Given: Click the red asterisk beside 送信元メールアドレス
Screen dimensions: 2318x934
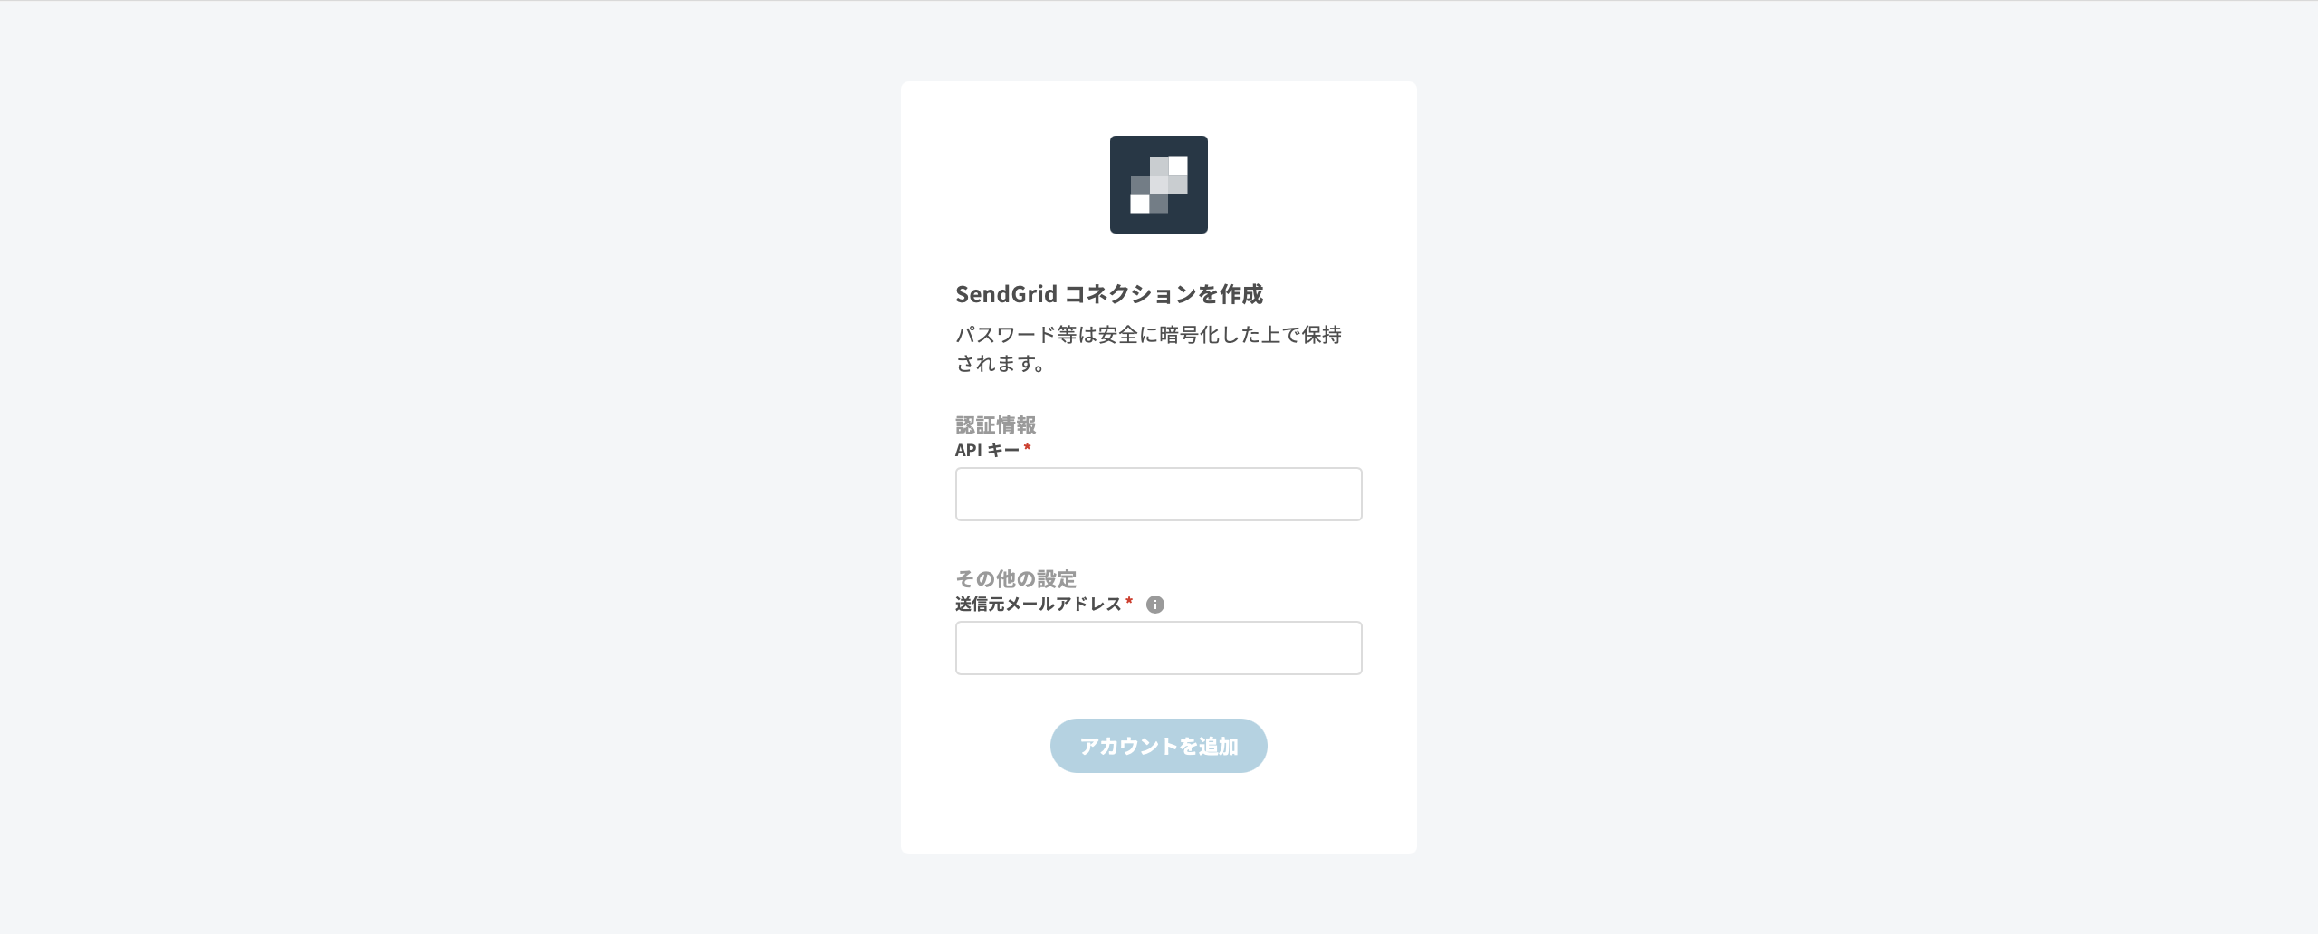Looking at the screenshot, I should [x=1129, y=601].
